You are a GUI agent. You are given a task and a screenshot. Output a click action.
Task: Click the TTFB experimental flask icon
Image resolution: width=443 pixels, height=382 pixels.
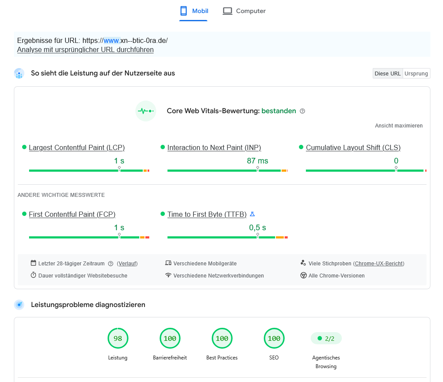[x=252, y=214]
